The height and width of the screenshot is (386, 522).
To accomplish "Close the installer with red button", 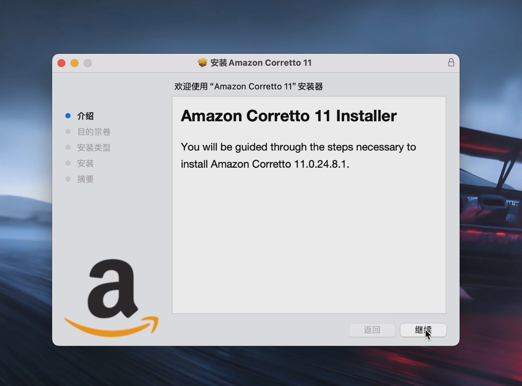I will coord(61,63).
